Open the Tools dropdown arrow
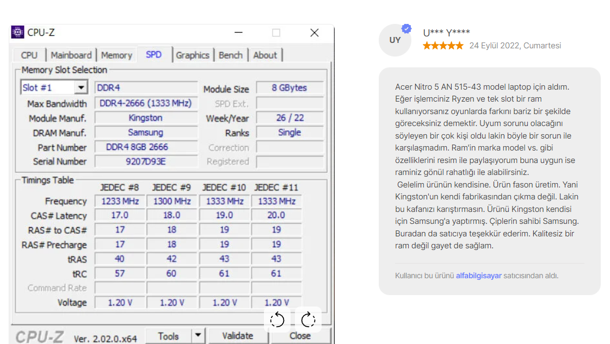Image resolution: width=610 pixels, height=344 pixels. pos(198,335)
